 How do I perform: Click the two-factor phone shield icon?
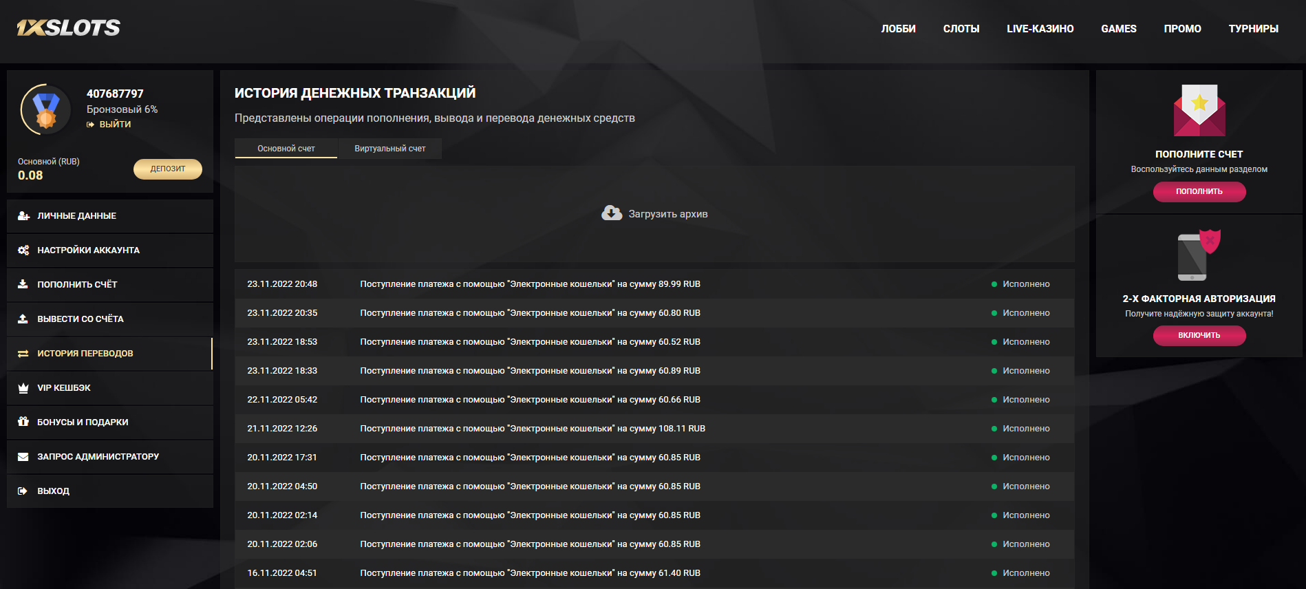[1199, 255]
